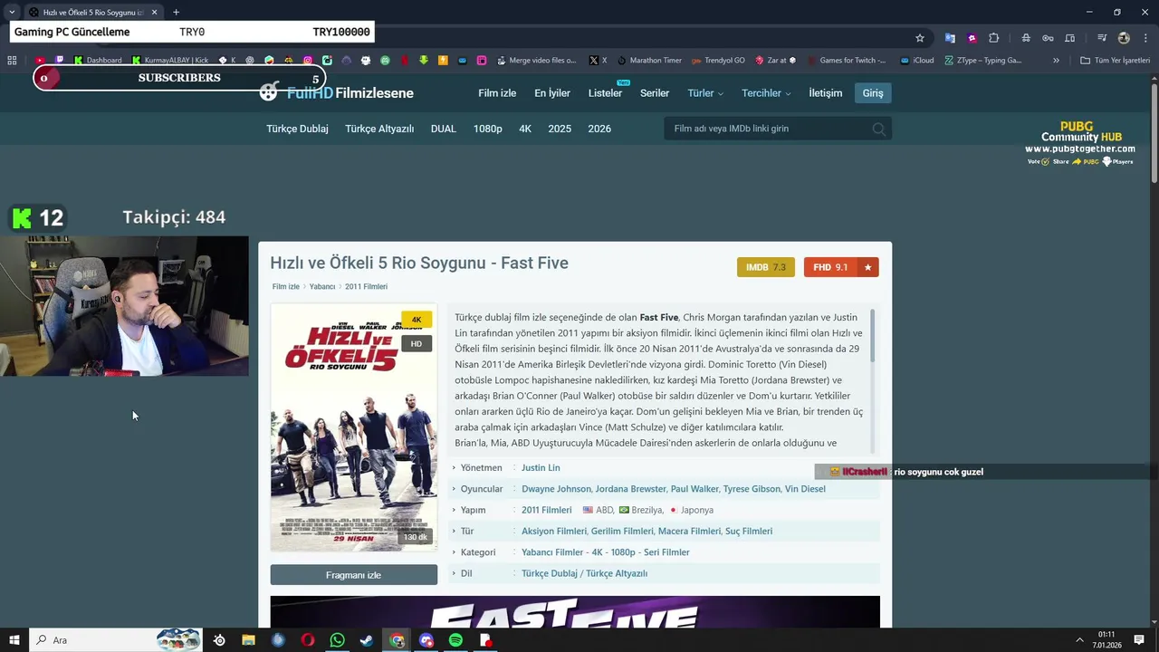Open actor Dwayne Johnson link
This screenshot has width=1159, height=652.
coord(556,489)
